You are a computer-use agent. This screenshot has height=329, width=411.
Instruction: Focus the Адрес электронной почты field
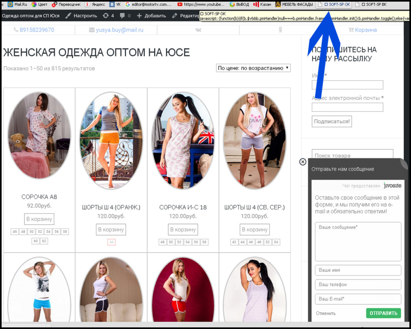point(347,107)
